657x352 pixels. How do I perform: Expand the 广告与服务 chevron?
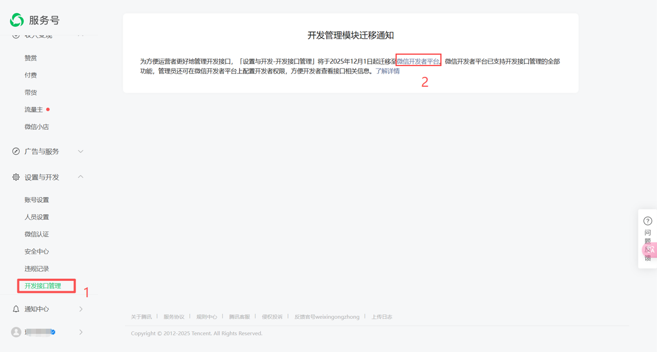click(x=81, y=151)
